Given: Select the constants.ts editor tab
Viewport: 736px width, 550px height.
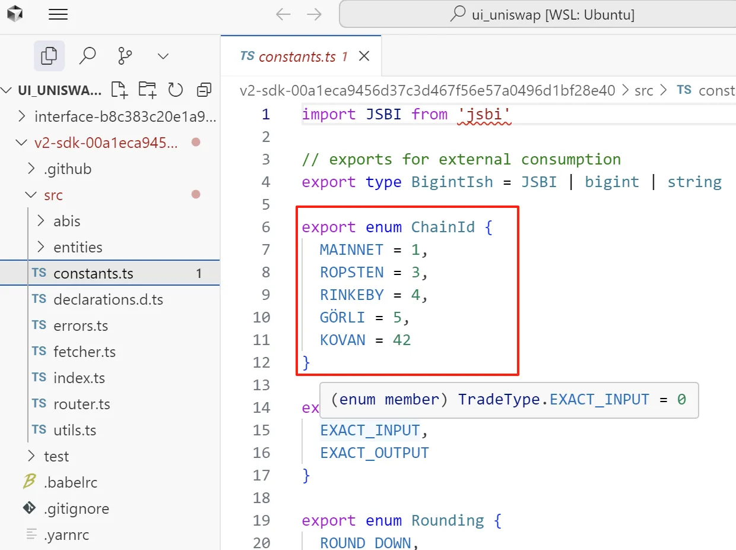Looking at the screenshot, I should (x=297, y=56).
